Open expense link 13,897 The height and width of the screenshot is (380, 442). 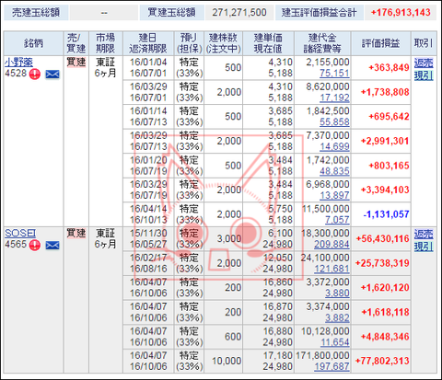334,195
